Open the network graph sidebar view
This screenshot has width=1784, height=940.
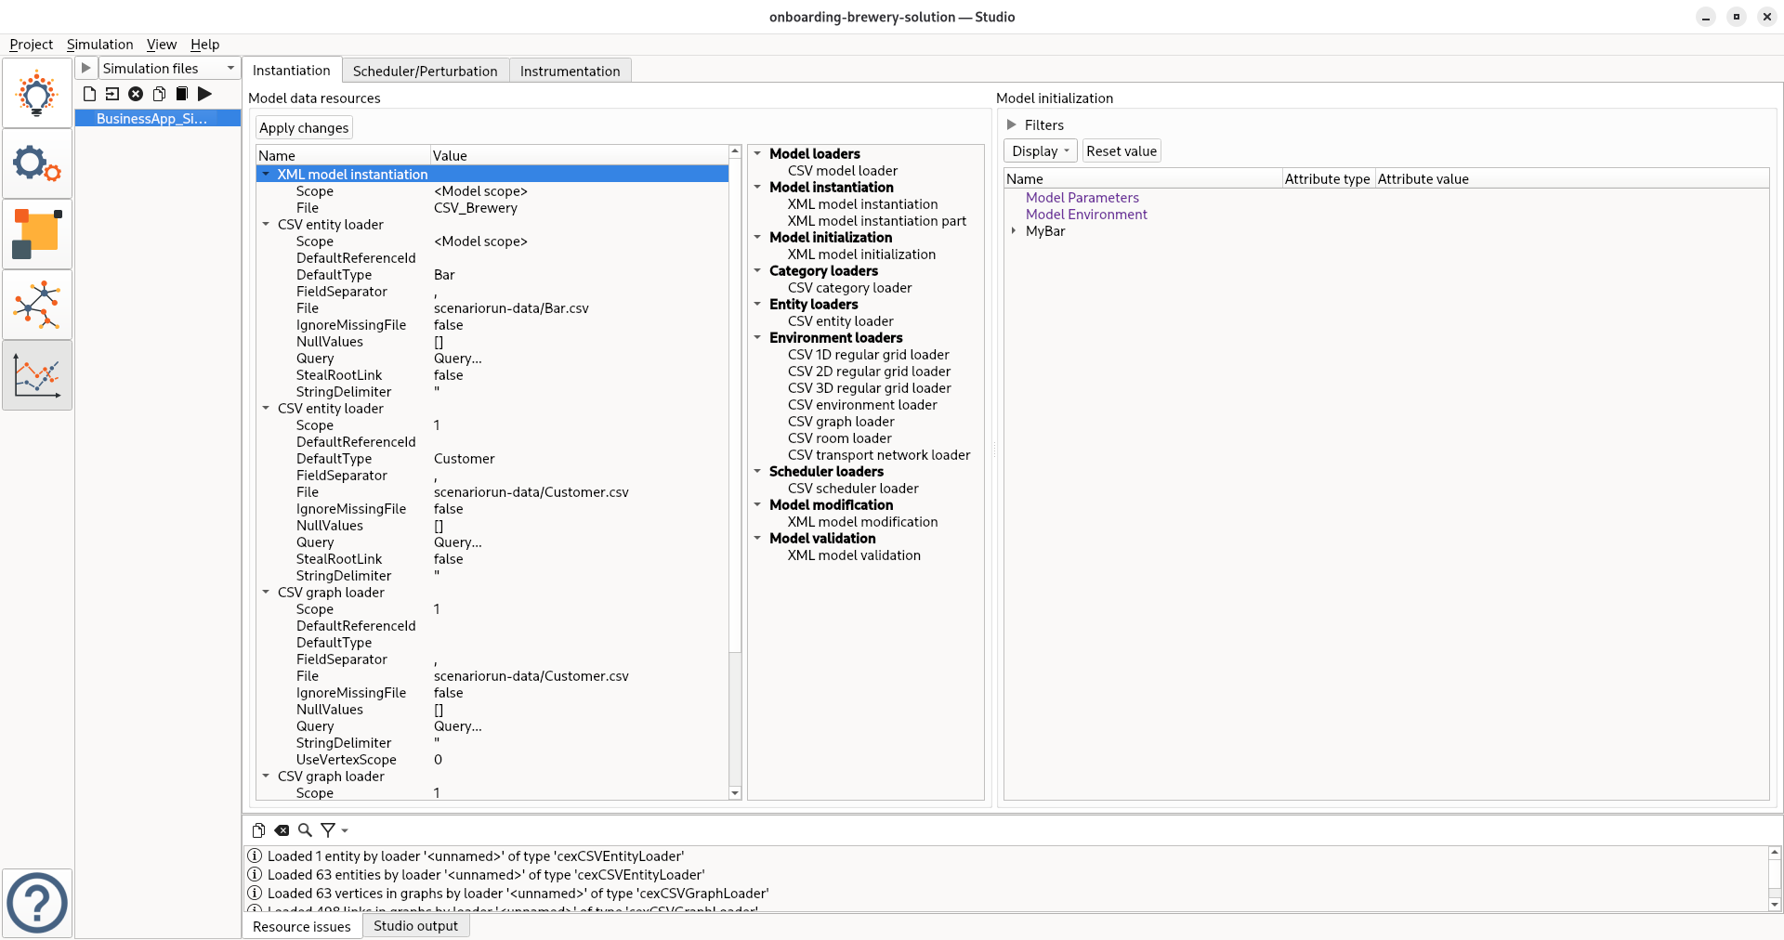(x=37, y=305)
